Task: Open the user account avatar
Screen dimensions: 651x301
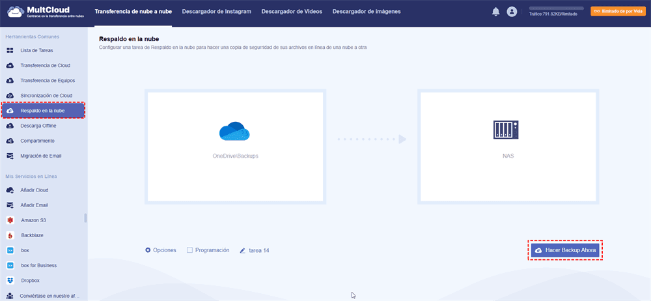Action: [512, 12]
